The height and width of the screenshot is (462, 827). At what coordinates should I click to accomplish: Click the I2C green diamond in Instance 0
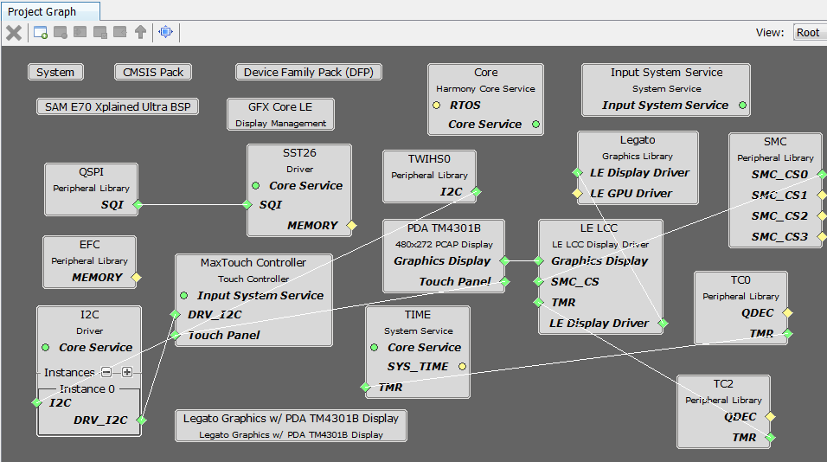pos(36,403)
